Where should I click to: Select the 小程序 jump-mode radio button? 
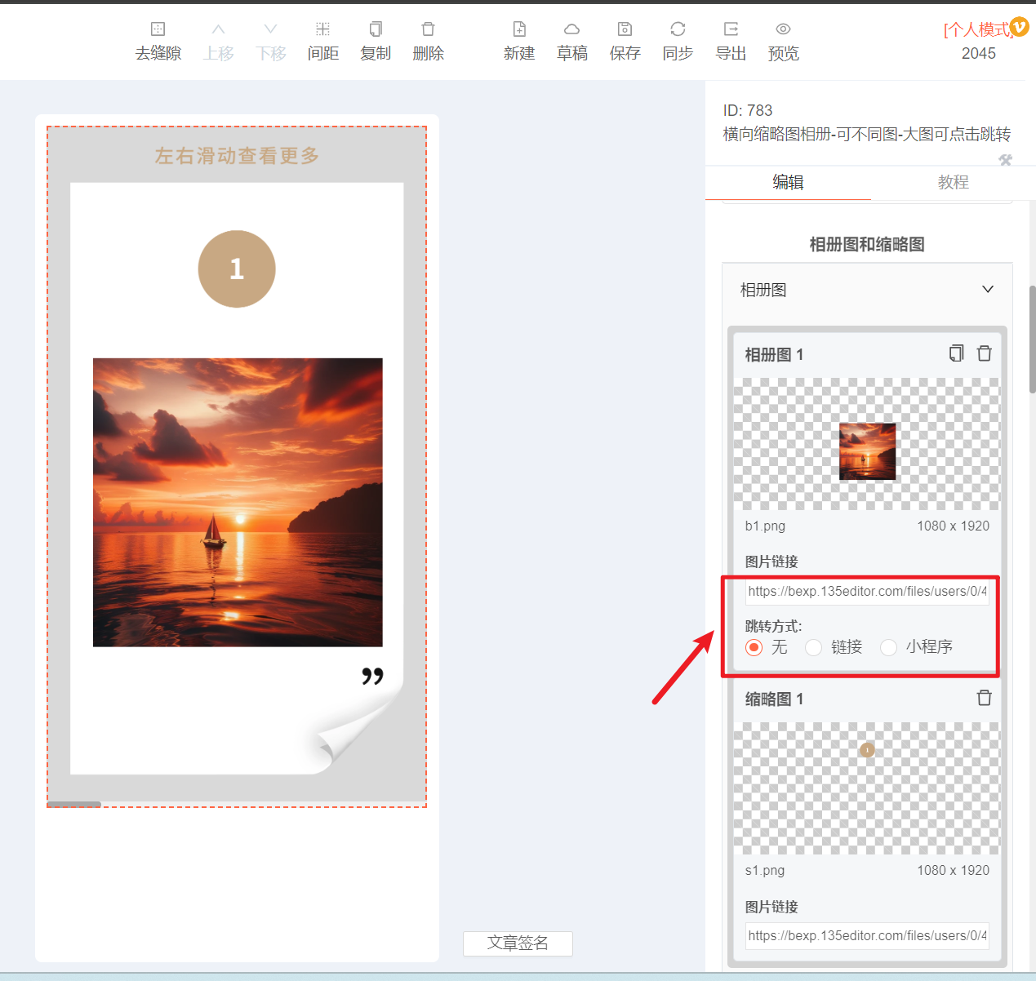click(x=888, y=647)
